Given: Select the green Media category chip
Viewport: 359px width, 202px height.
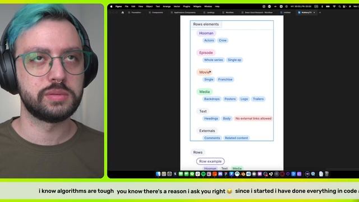Looking at the screenshot, I should 204,91.
